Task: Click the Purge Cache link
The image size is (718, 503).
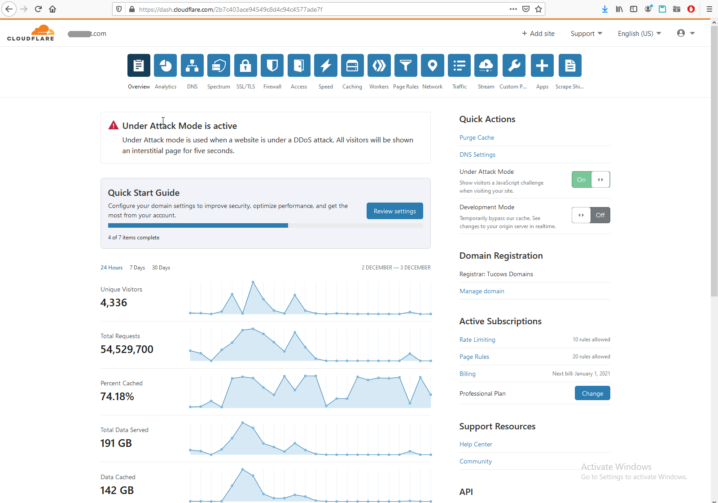Action: (x=477, y=137)
